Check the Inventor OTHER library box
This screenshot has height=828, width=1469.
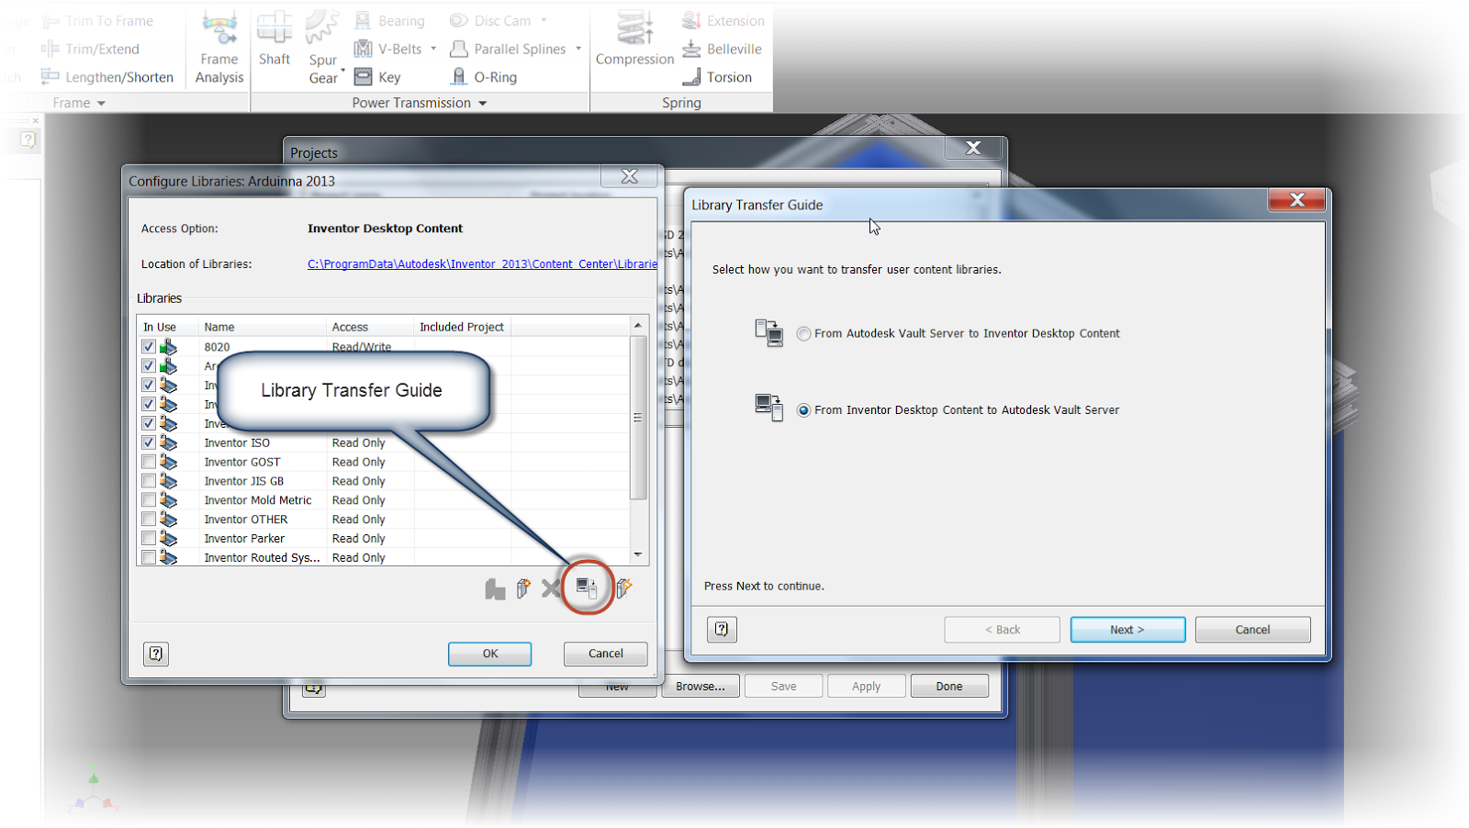(149, 520)
